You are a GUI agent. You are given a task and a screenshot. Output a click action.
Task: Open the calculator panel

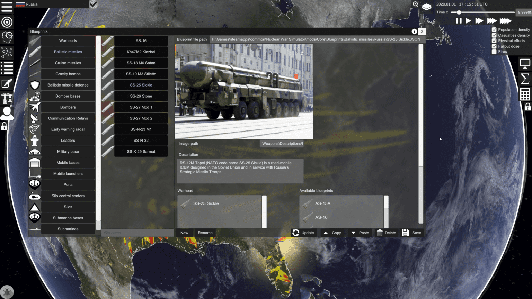click(x=525, y=94)
